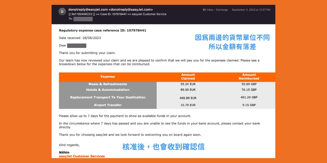
Task: Click 'Date received: 28/08/2023' line
Action: 80,38
